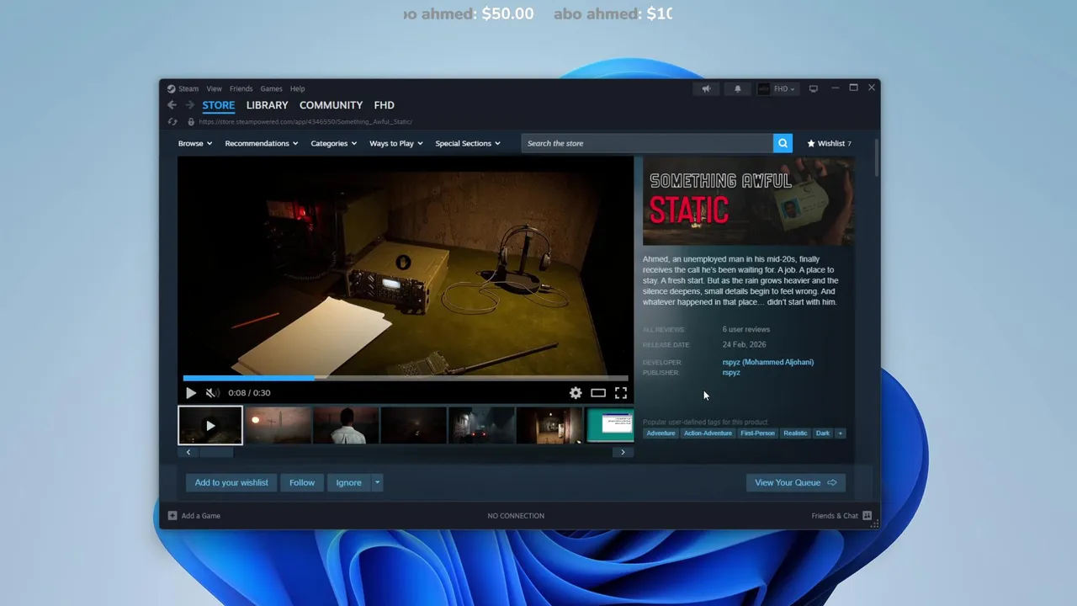Screen dimensions: 1077x606
Task: Click the Dark tag
Action: (822, 433)
